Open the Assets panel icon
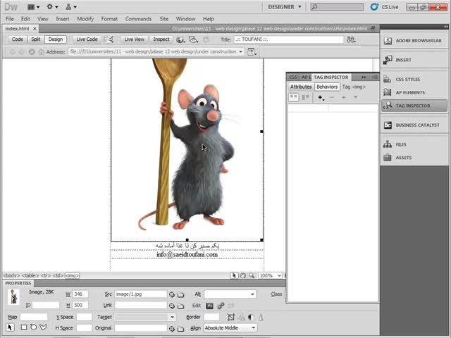Screen dimensions: 451x338 point(388,158)
